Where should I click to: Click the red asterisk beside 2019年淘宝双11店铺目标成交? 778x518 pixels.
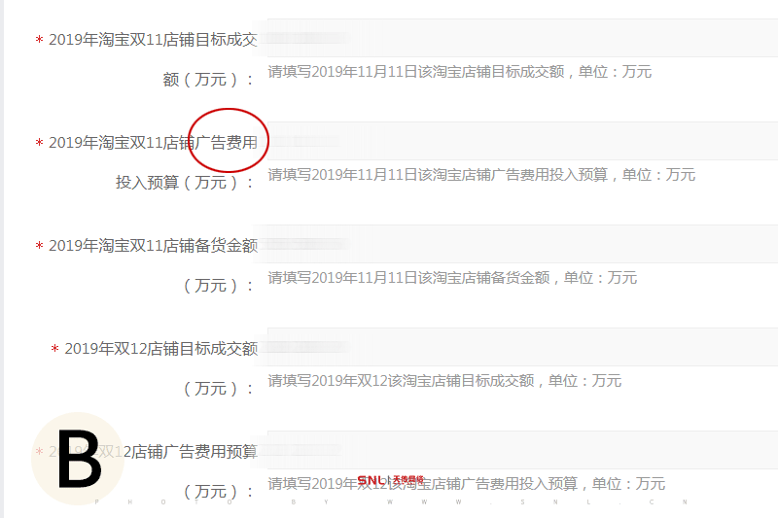click(x=39, y=40)
